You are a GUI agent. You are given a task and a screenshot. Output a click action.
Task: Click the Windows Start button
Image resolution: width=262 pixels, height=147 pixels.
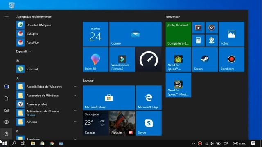4,143
